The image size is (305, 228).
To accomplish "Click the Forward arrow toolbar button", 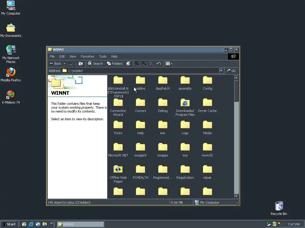I will click(x=70, y=64).
